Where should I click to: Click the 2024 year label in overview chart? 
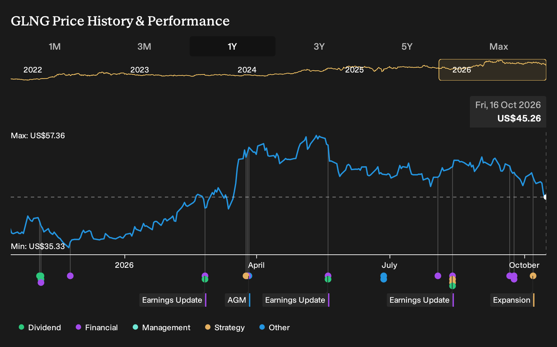[x=247, y=70]
